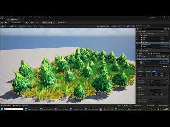The width and height of the screenshot is (170, 127).
Task: Click the Windows taskbar search box
Action: point(14,109)
